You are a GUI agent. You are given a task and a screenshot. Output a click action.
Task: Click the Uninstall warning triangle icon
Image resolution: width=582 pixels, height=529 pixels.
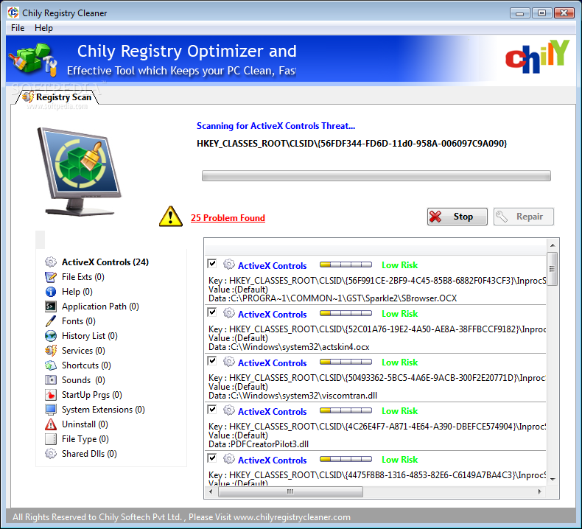51,424
